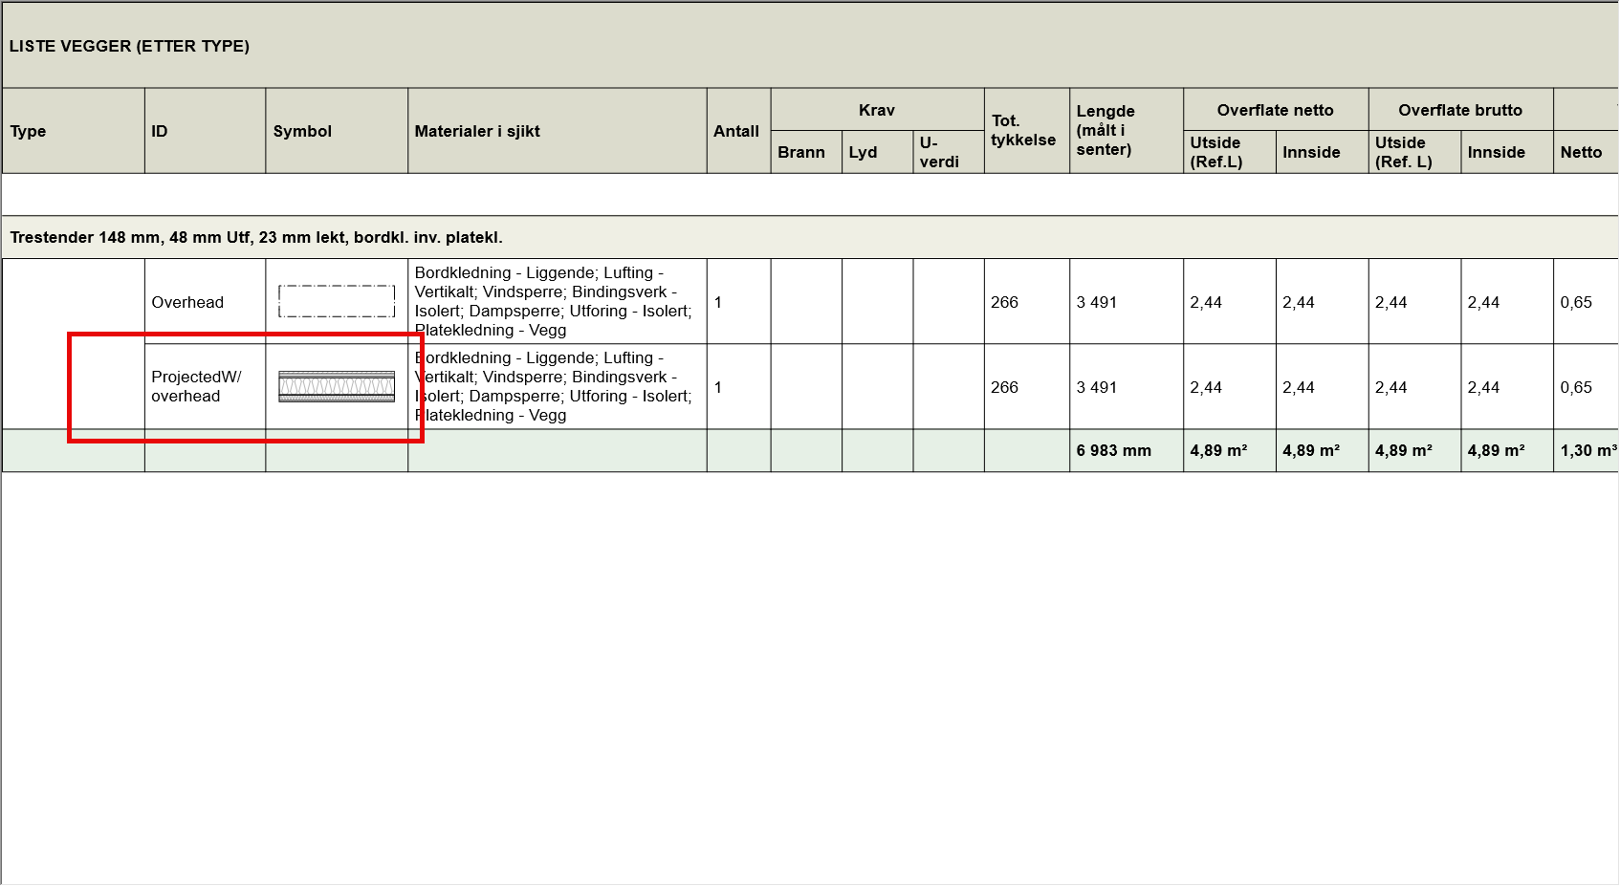Click the dashed Overhead wall symbol preview

[337, 301]
